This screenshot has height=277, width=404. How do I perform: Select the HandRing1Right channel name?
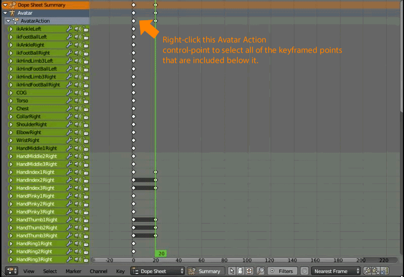point(34,244)
